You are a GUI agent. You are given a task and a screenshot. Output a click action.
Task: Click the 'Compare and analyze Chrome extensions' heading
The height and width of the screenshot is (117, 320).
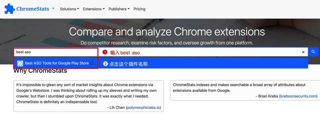click(167, 32)
